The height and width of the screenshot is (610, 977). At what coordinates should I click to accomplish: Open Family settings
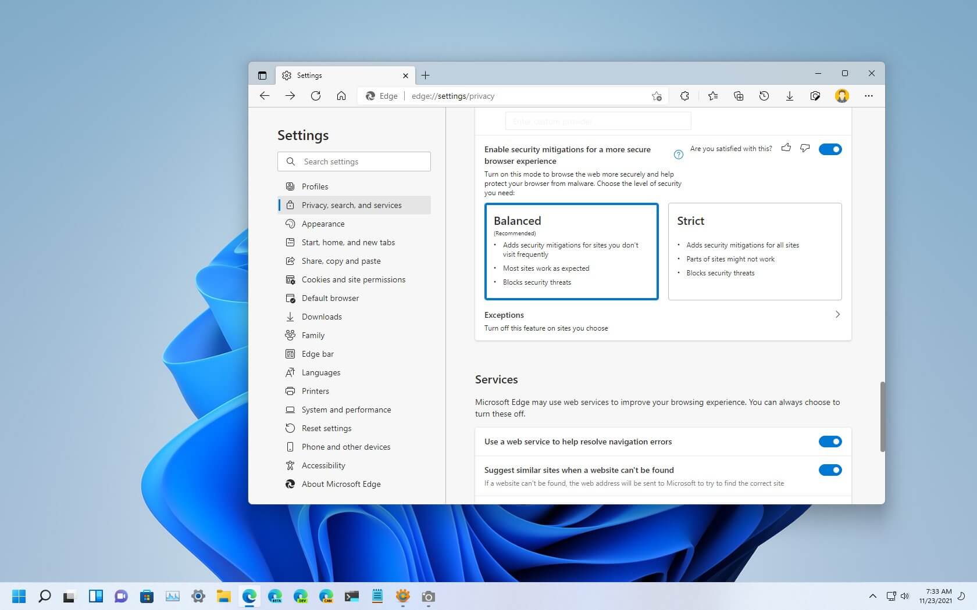[x=354, y=335]
